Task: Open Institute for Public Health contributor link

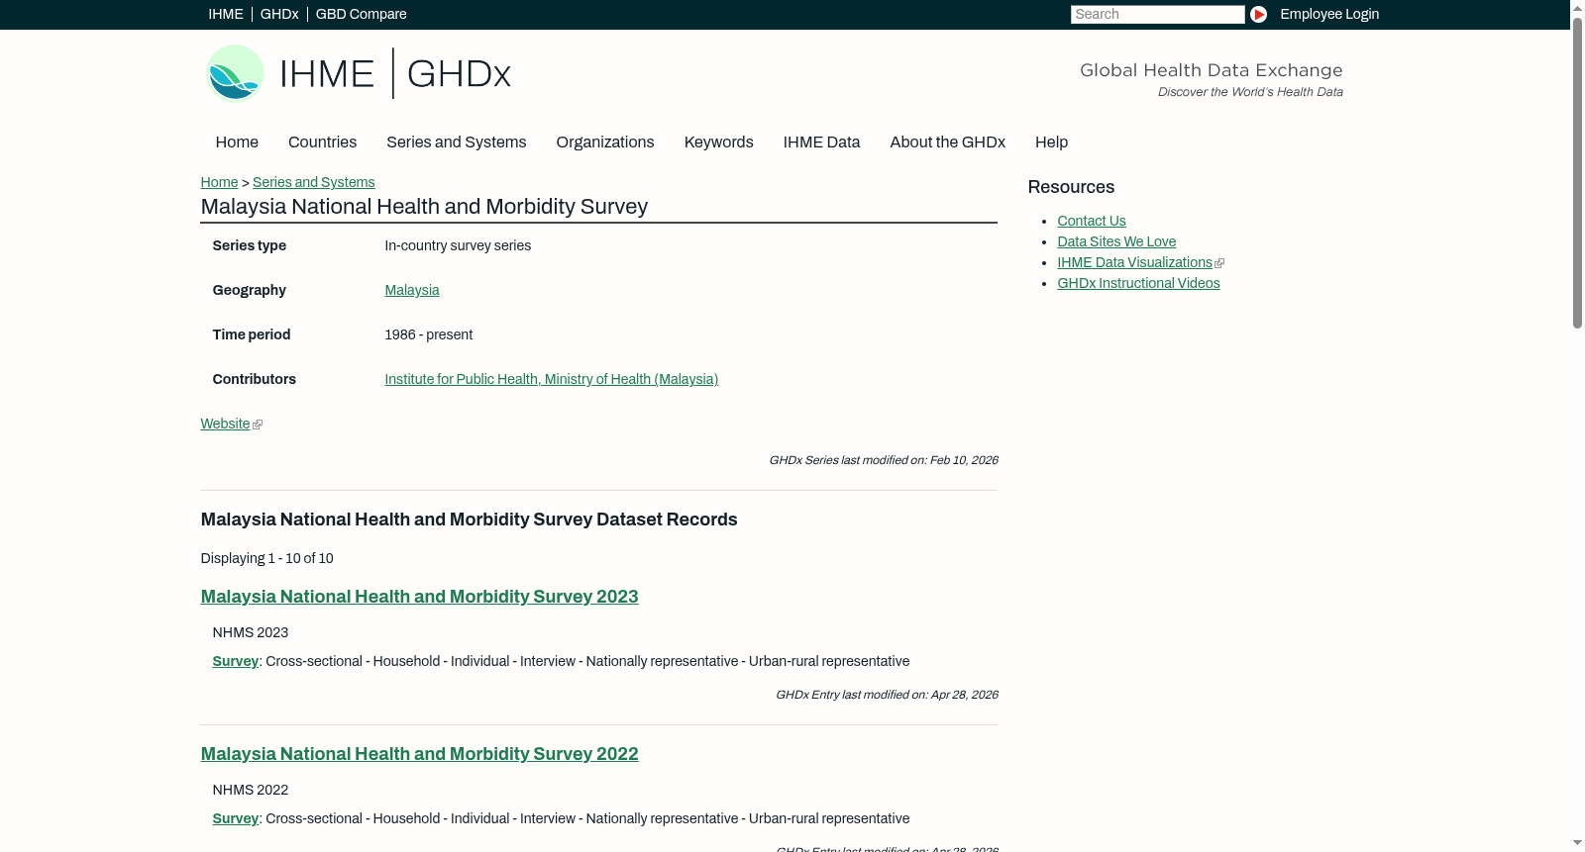Action: (551, 379)
